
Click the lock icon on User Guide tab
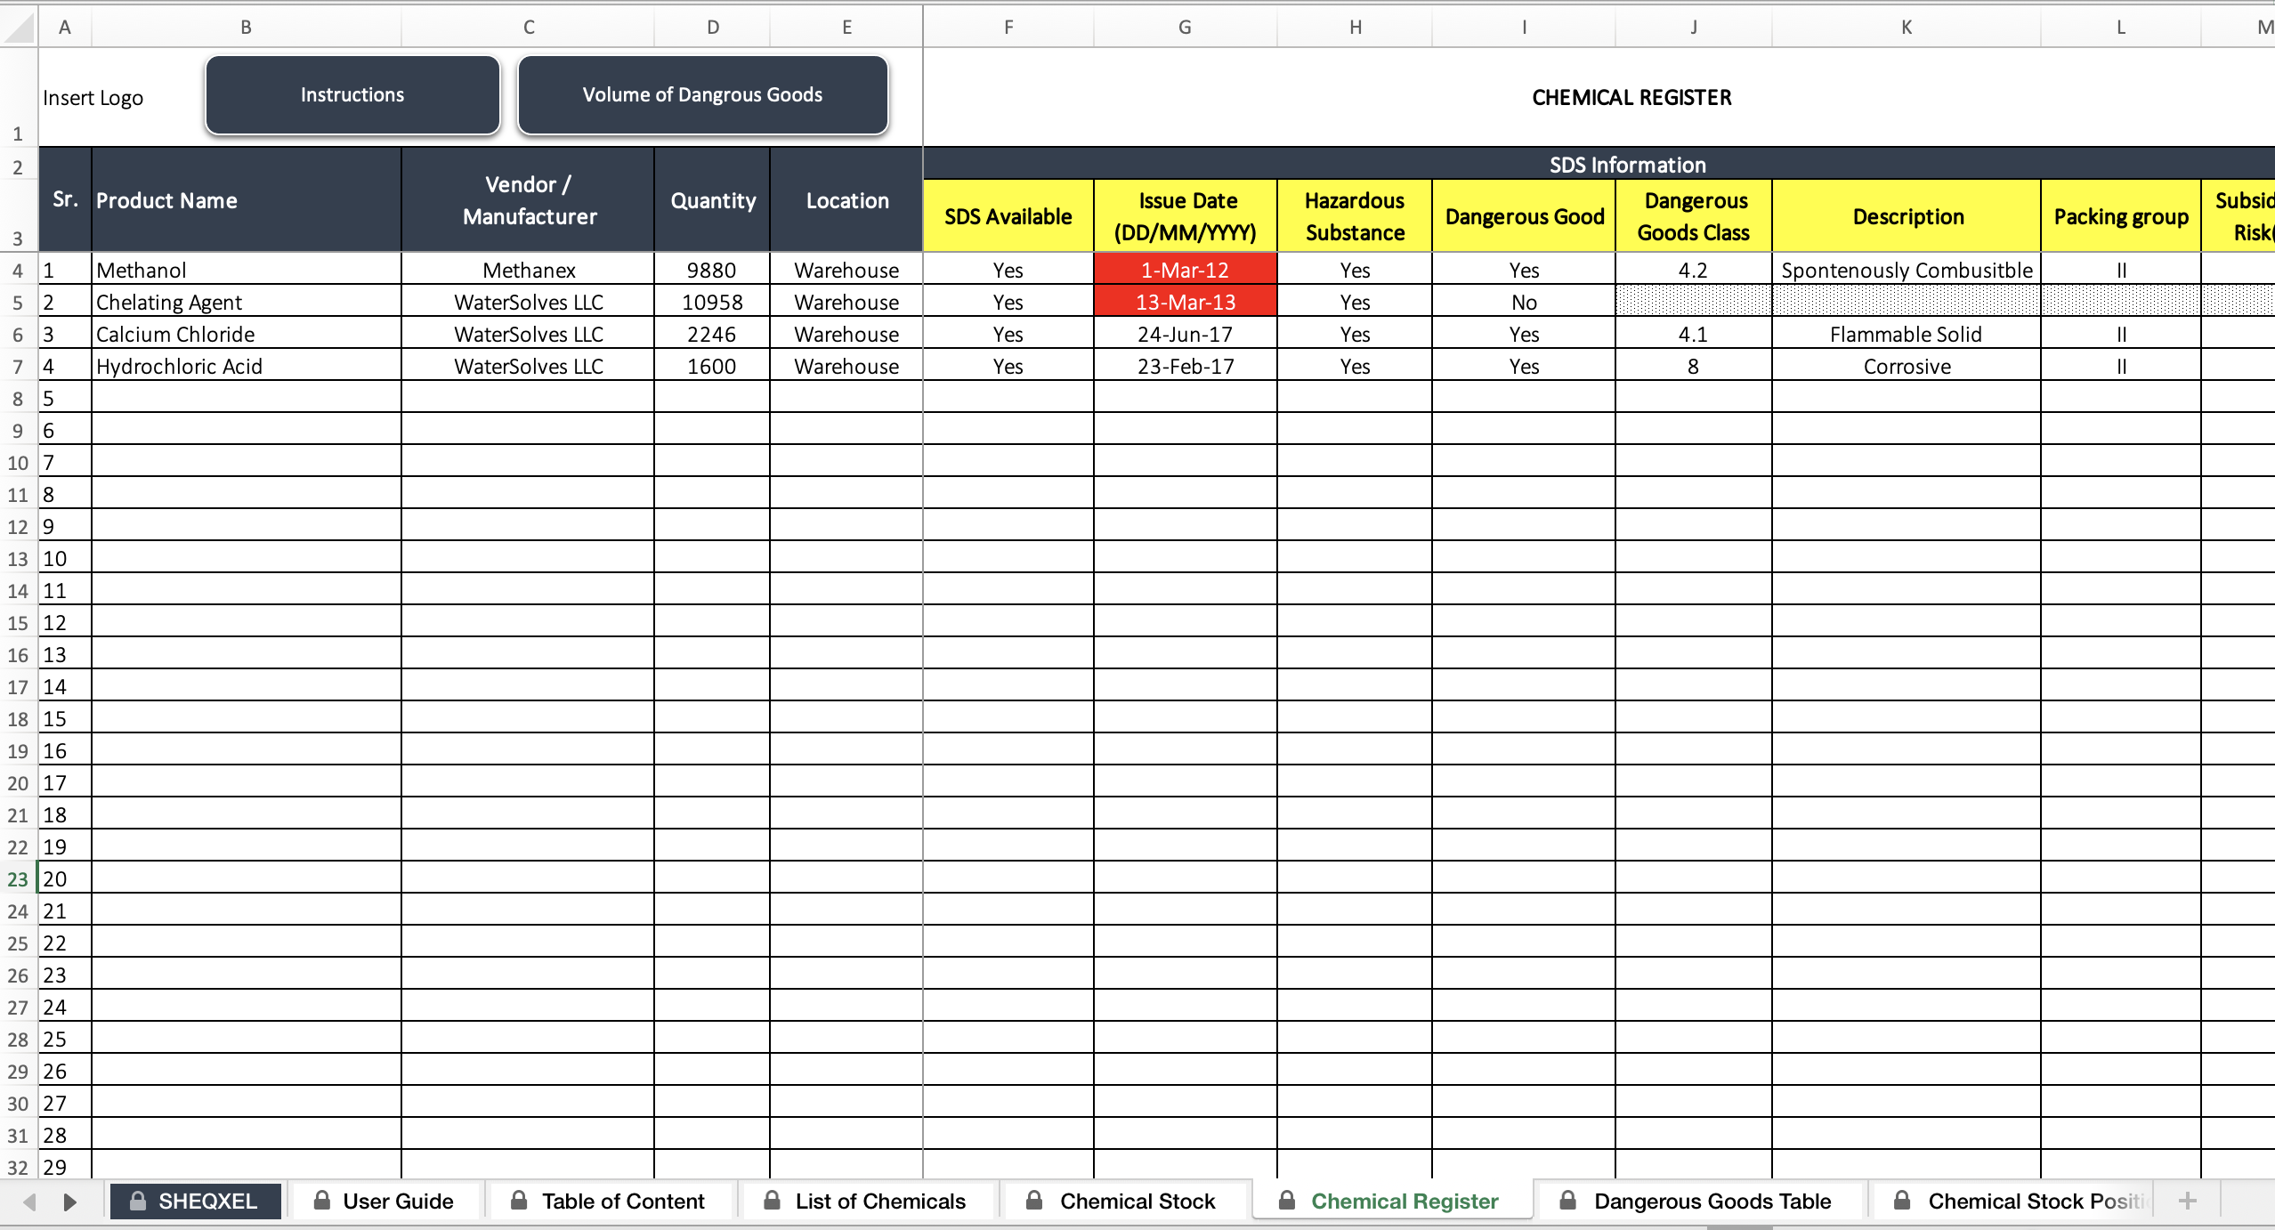[x=323, y=1200]
